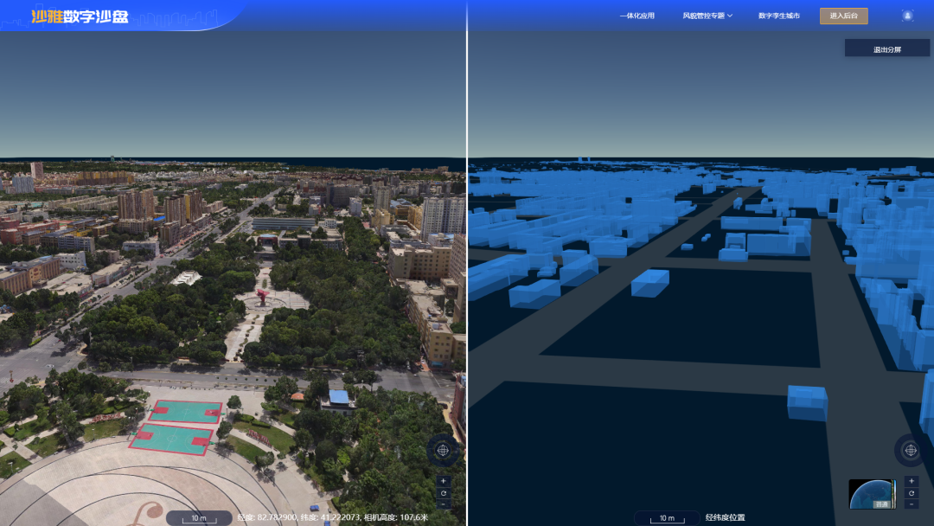
Task: Click the 沙雅数字沙盘 logo title
Action: click(x=80, y=16)
